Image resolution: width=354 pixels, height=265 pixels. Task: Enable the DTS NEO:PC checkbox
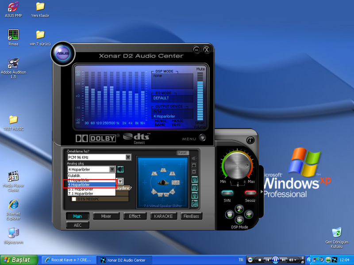click(x=74, y=199)
